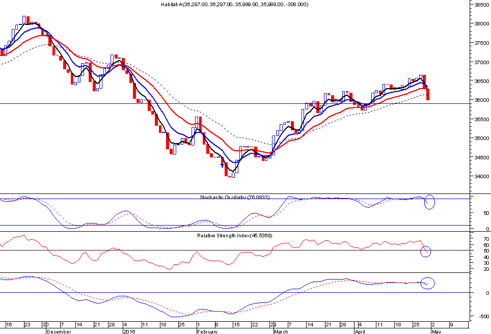This screenshot has width=491, height=334.
Task: Click the -500 label on bottom indicator axis
Action: [484, 317]
